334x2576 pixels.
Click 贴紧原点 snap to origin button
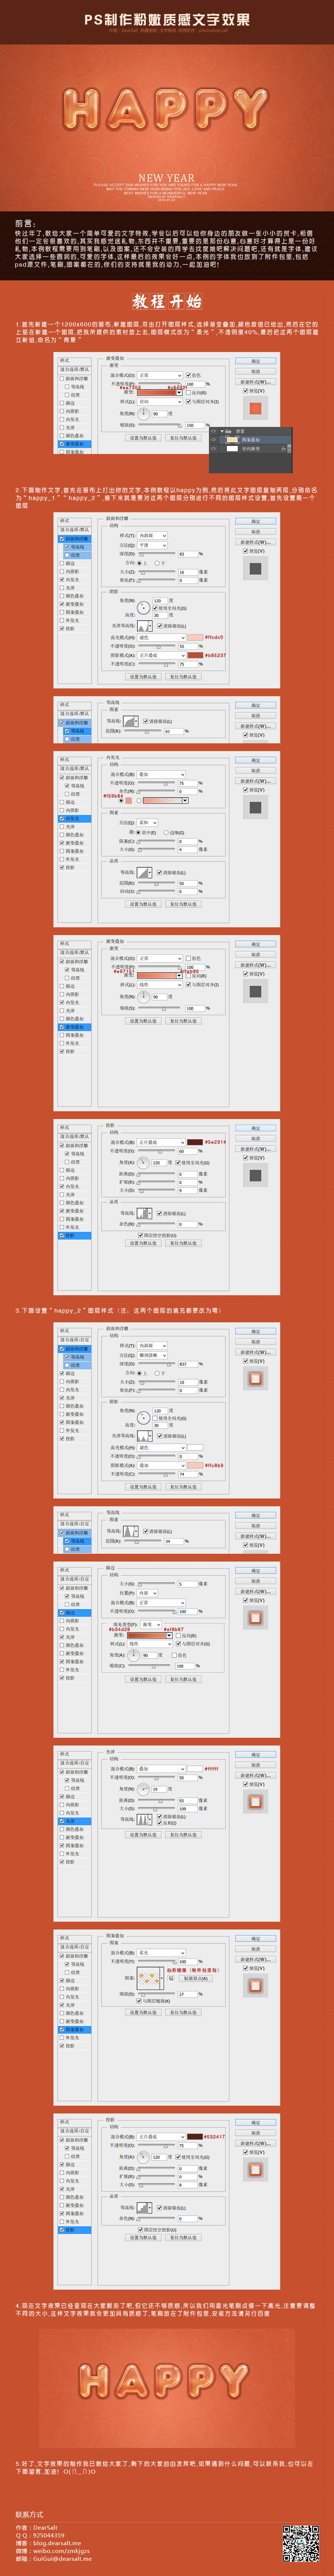point(196,1979)
